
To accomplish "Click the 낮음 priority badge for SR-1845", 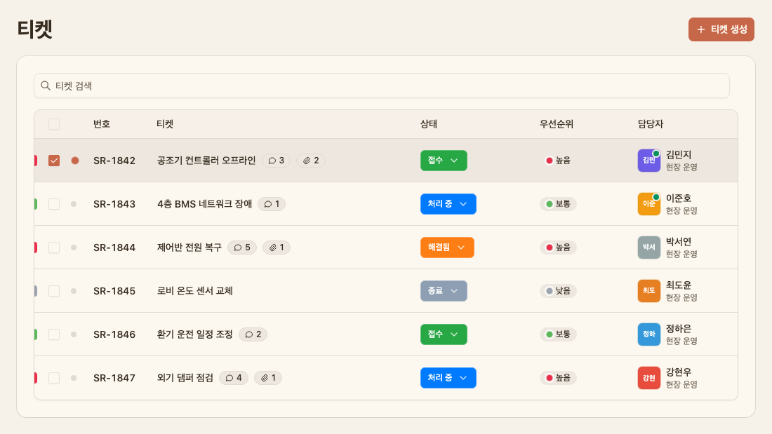I will coord(558,291).
